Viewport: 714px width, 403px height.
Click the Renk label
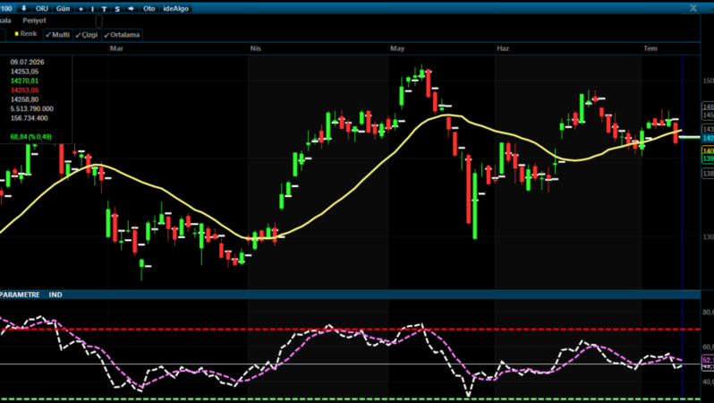[x=29, y=34]
